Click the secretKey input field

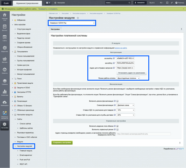pos(125,63)
